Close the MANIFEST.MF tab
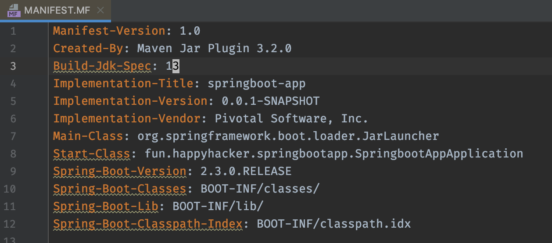 (100, 11)
